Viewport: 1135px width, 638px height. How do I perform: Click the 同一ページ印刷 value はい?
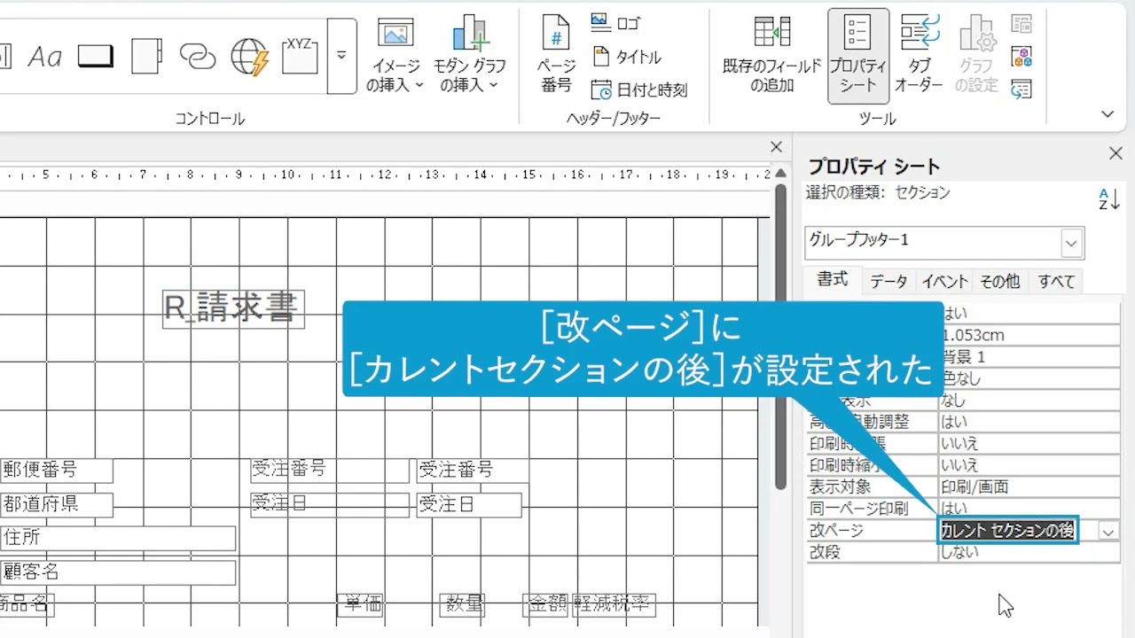click(1029, 509)
